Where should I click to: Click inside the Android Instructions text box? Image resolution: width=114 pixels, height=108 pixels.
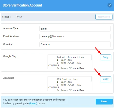click(69, 62)
